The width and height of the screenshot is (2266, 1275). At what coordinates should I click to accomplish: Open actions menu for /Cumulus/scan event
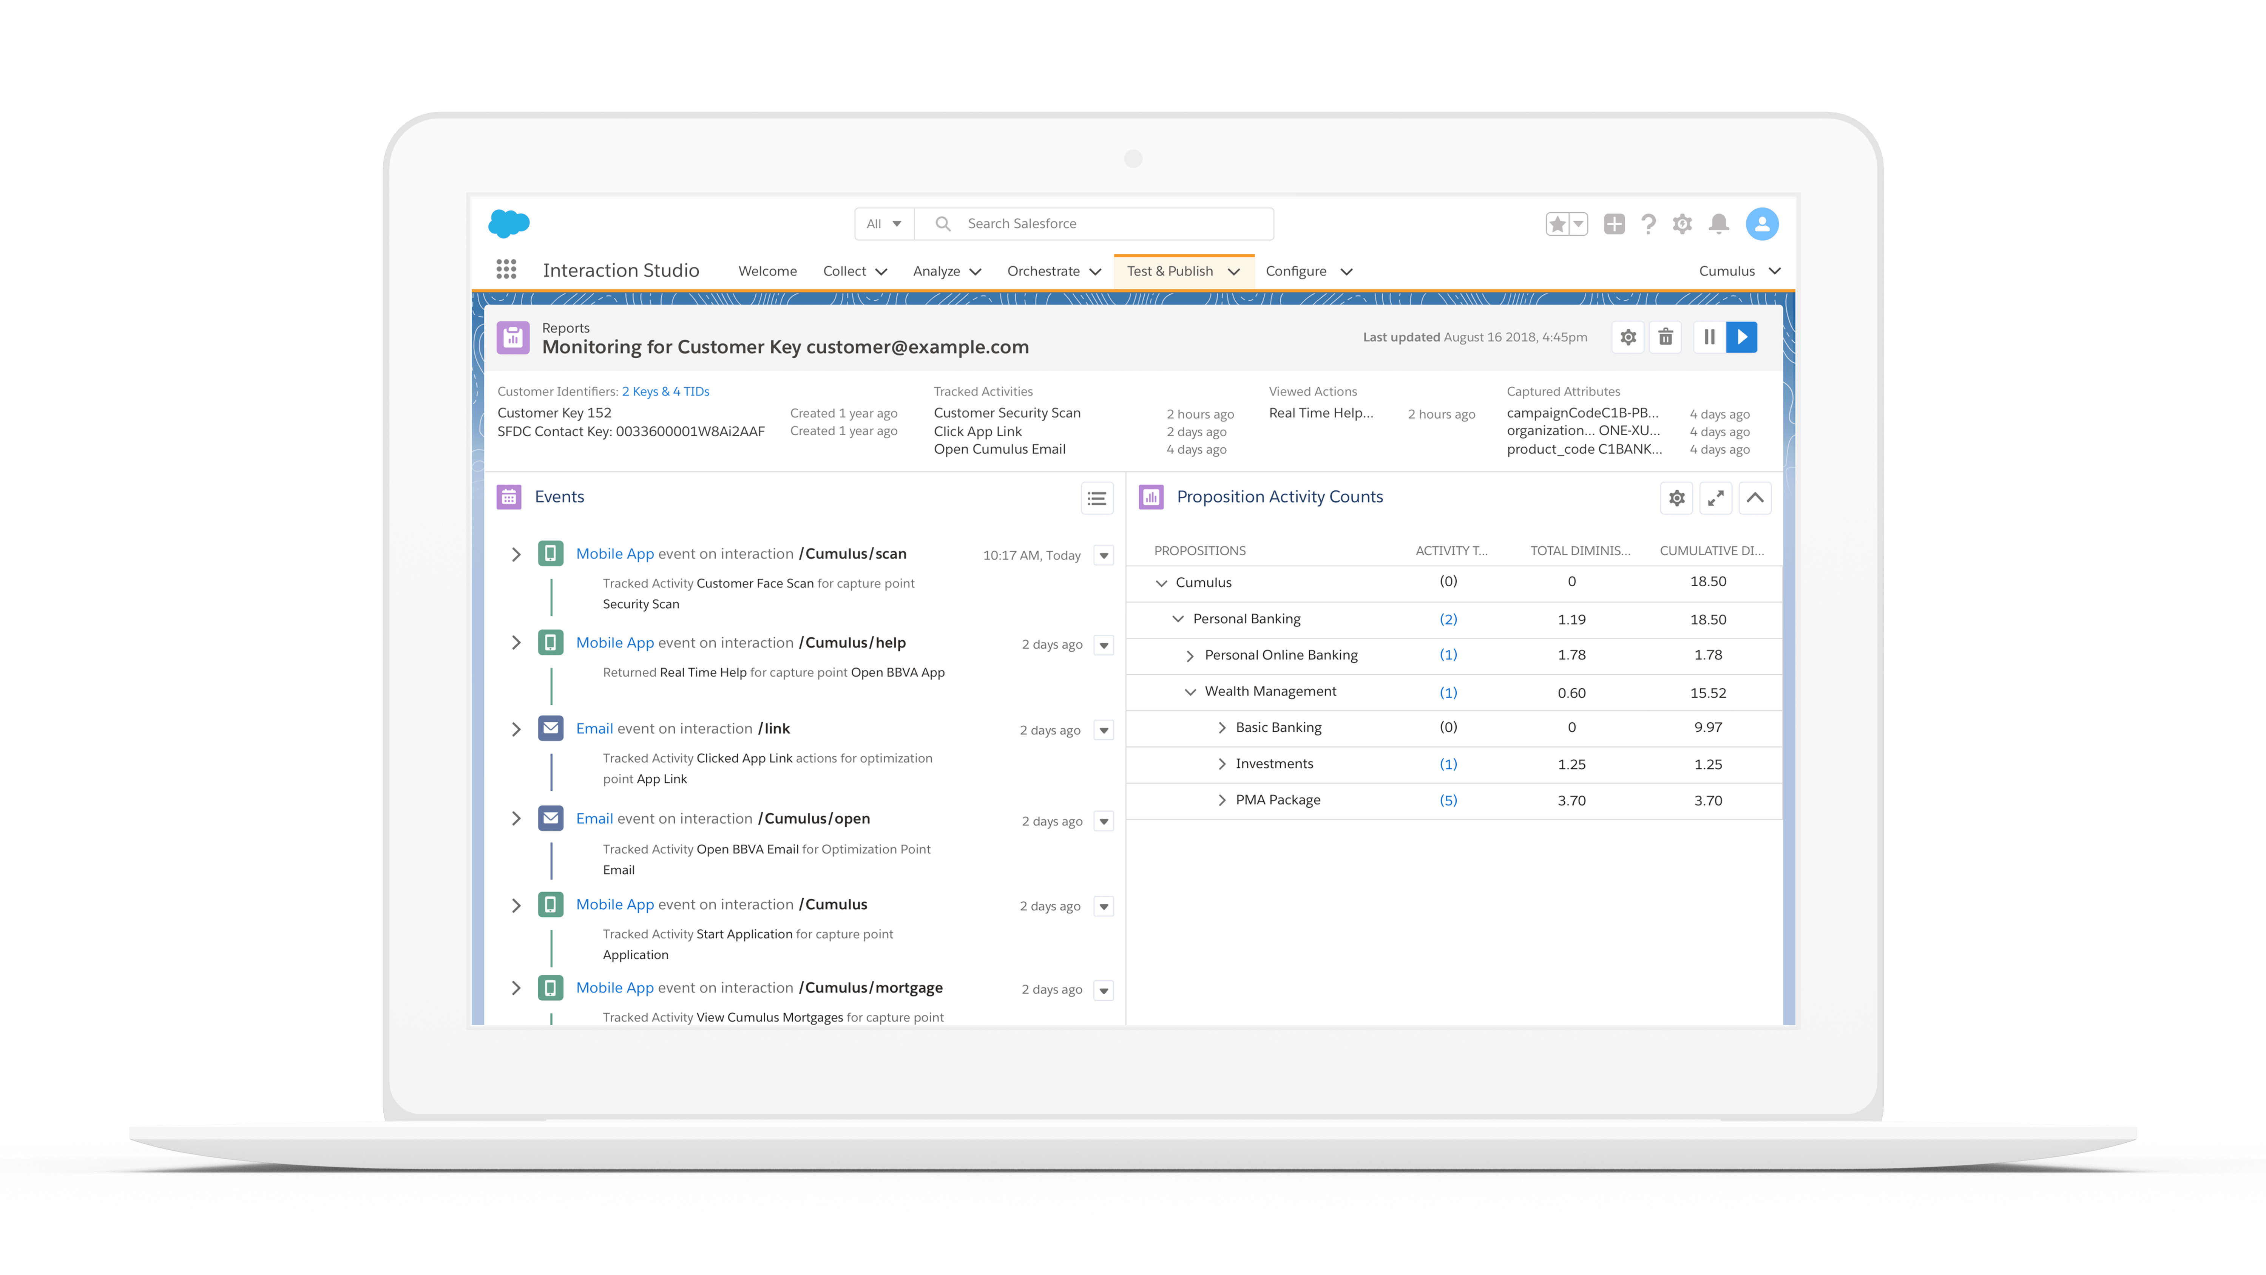(1104, 556)
